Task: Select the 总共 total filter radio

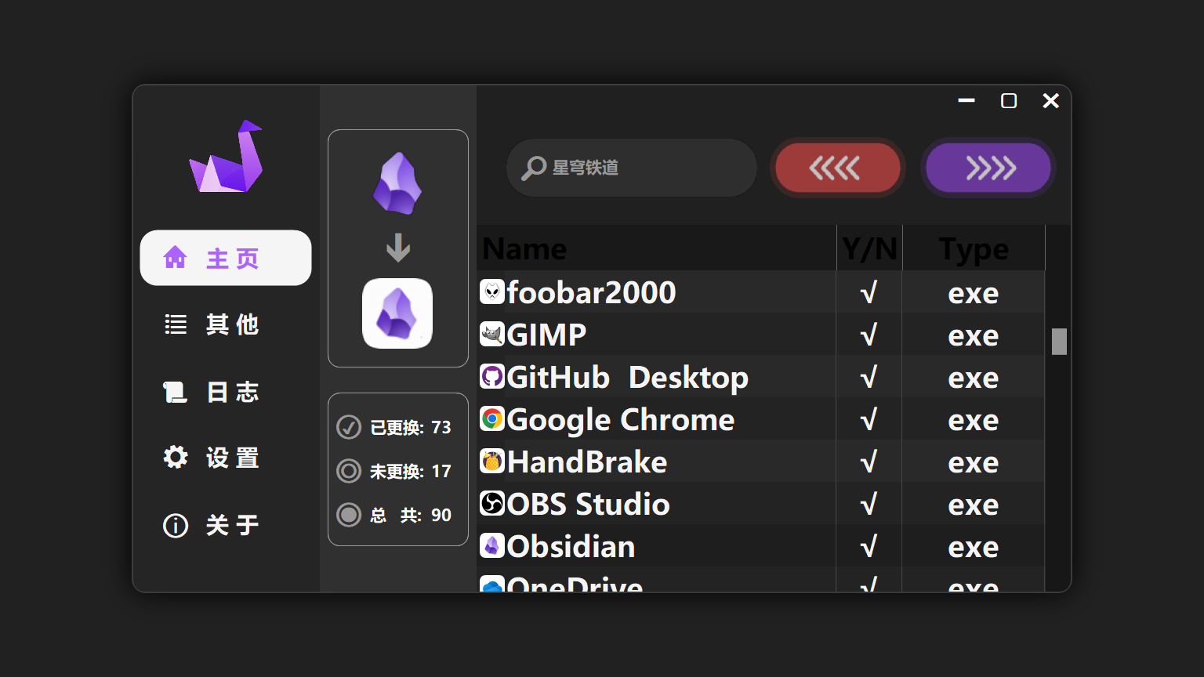Action: click(349, 515)
